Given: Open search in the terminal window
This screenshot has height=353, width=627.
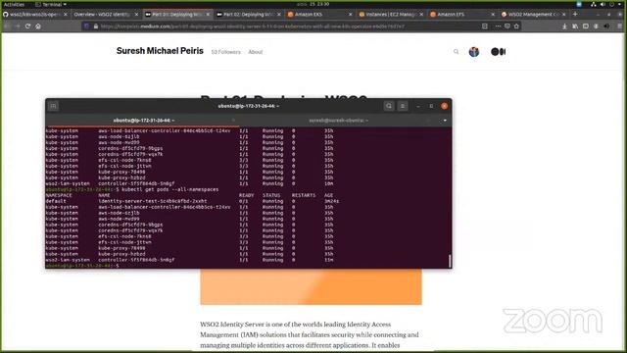Looking at the screenshot, I should tap(389, 106).
